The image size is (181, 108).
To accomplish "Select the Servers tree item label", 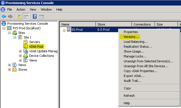I will [x=34, y=42].
